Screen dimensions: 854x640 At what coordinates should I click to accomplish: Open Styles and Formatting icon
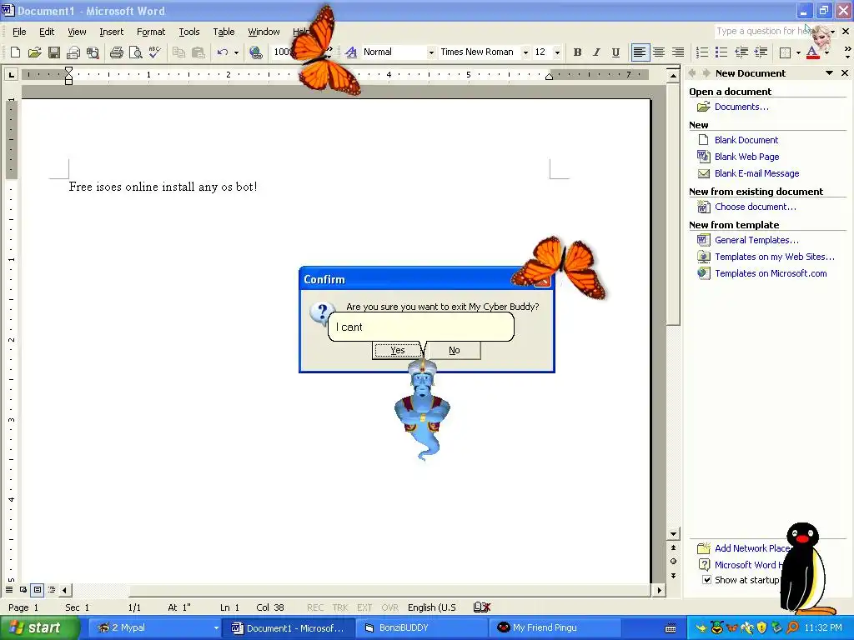351,52
